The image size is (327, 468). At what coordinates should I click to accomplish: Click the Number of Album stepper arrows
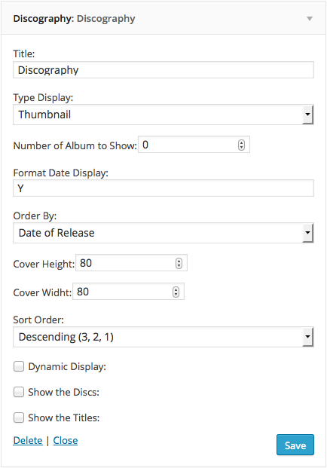click(x=241, y=145)
